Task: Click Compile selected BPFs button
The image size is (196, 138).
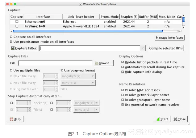Action: (x=166, y=48)
